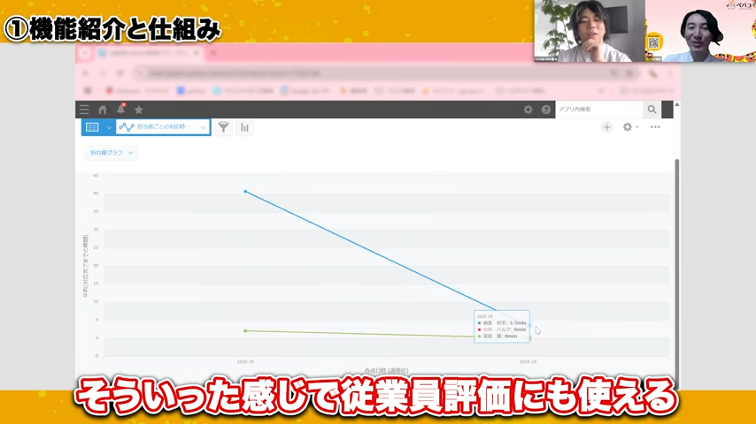Click the アプリ内検索 search field

(599, 110)
